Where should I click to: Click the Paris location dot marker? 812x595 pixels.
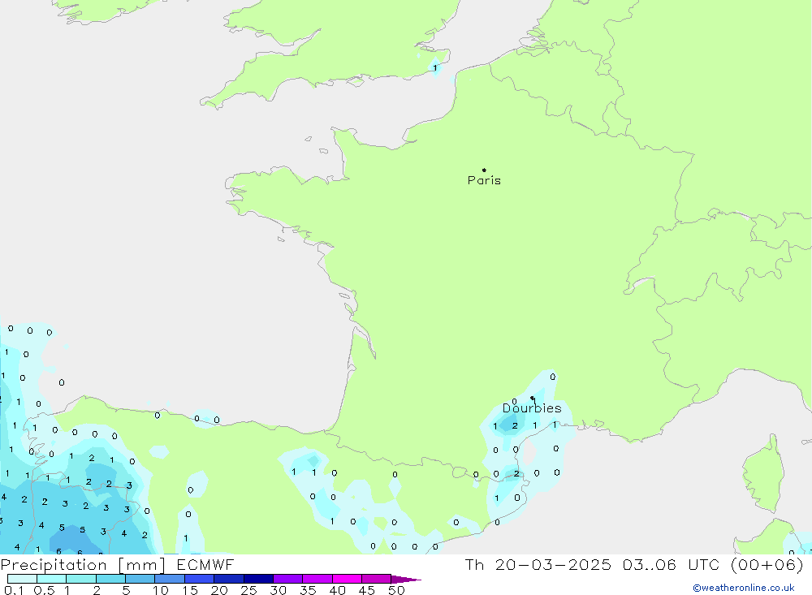pos(484,170)
